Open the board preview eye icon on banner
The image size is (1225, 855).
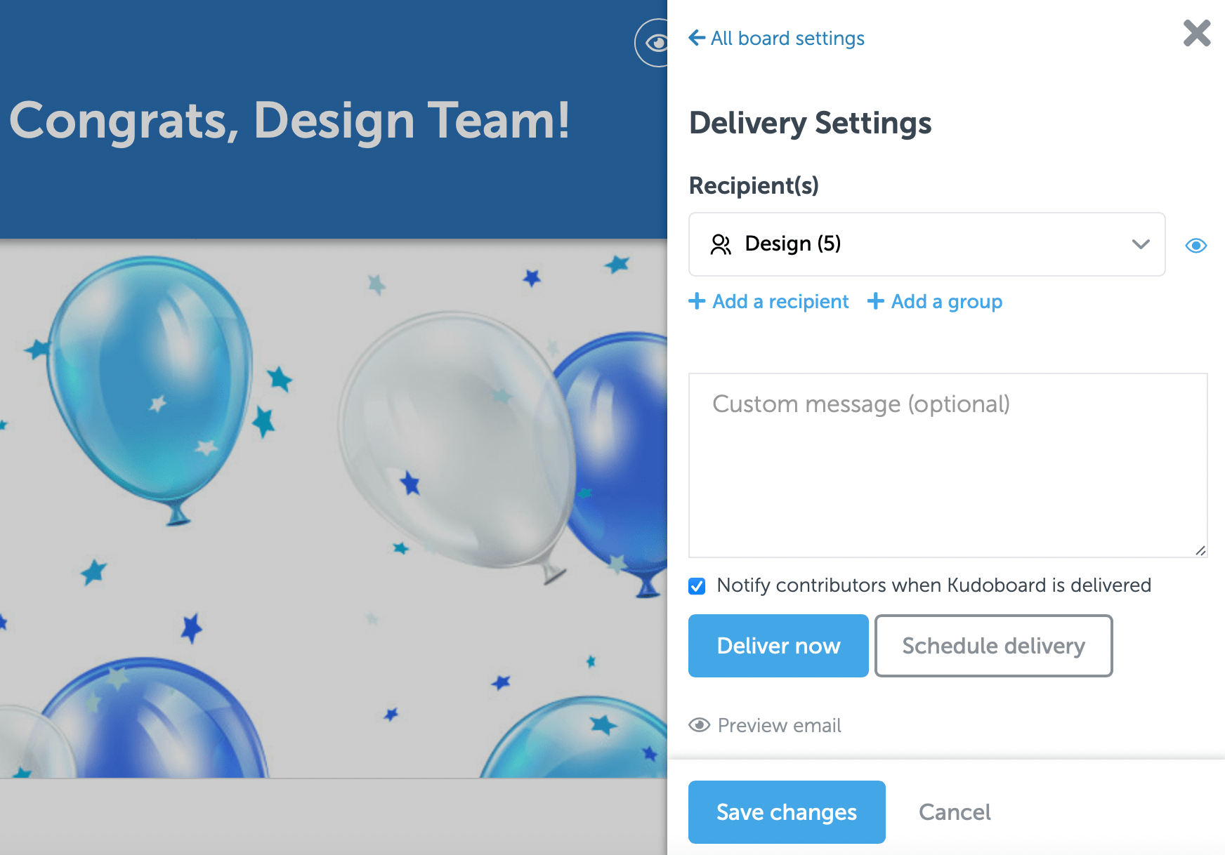[655, 44]
